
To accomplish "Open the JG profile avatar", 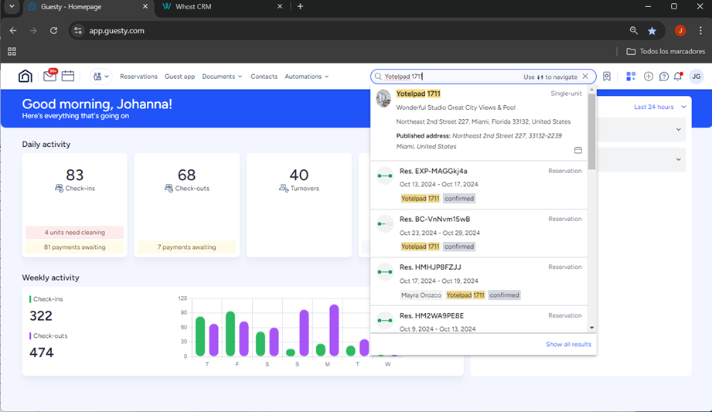I will point(696,77).
